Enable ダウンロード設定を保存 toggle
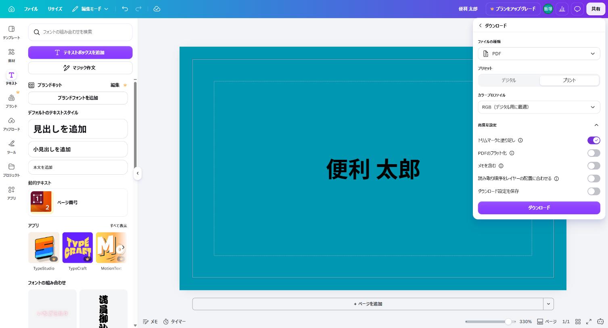The image size is (608, 328). tap(593, 191)
